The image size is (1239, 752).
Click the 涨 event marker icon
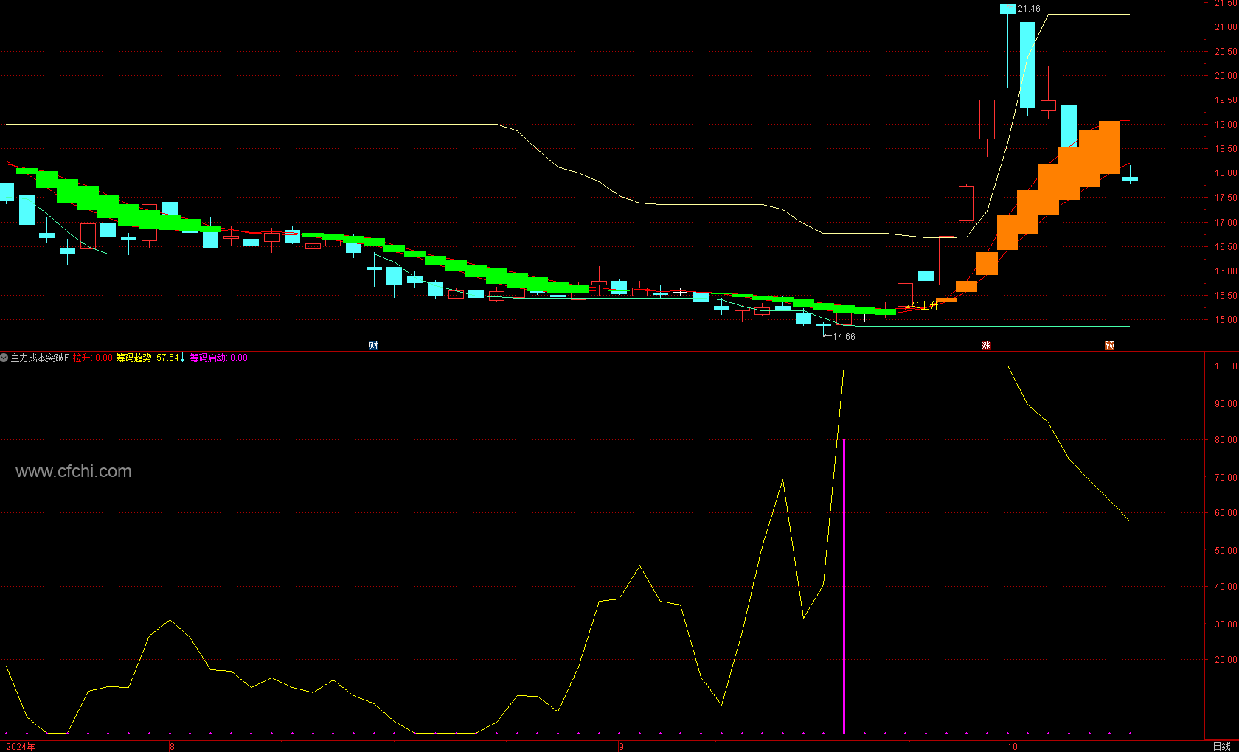pos(986,346)
